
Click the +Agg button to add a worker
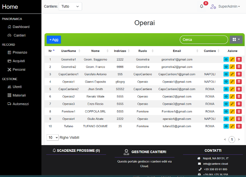[x=54, y=39]
